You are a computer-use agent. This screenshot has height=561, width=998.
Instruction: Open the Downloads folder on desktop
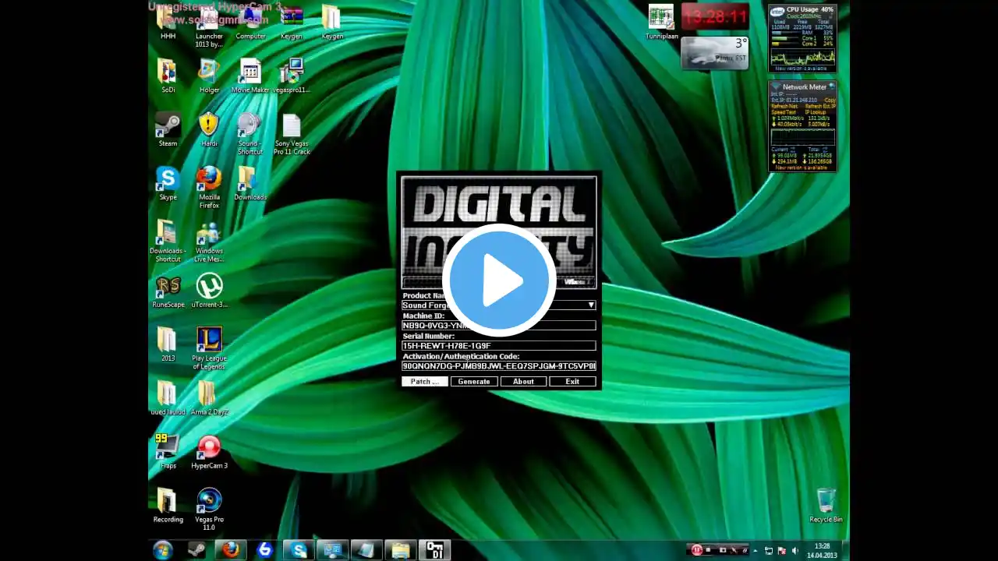click(x=249, y=179)
